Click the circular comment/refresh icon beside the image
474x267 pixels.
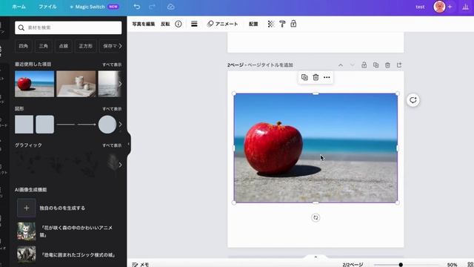click(x=413, y=100)
